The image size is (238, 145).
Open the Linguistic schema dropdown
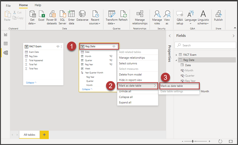point(203,17)
